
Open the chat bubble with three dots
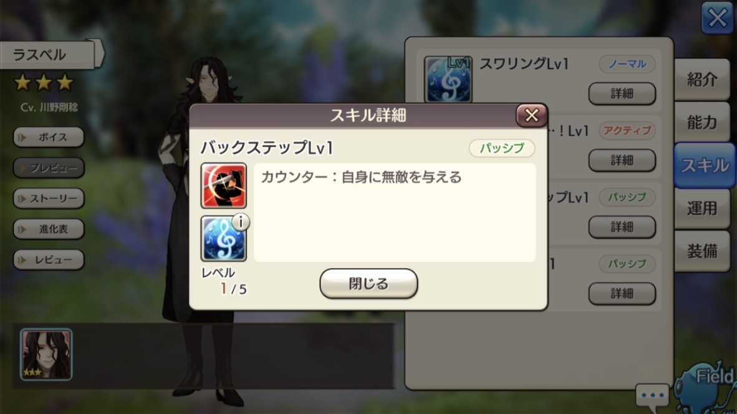tap(652, 395)
